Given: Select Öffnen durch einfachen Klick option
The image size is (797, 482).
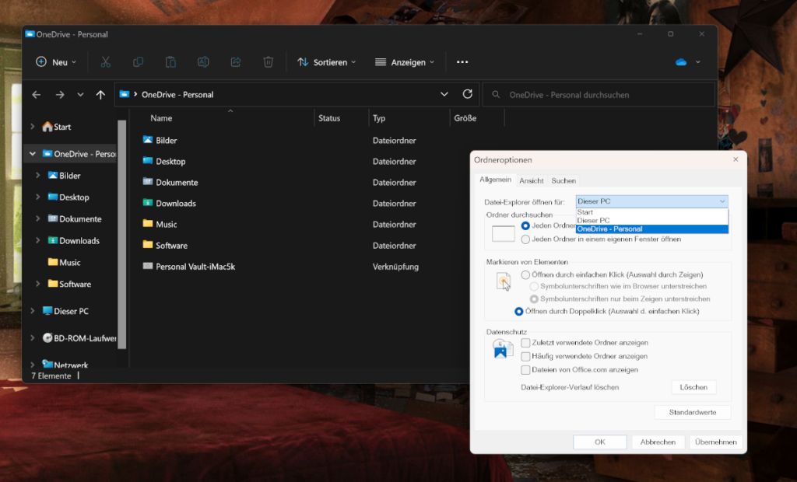Looking at the screenshot, I should tap(525, 274).
